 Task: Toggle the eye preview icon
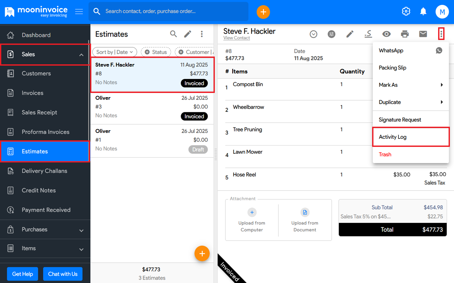coord(386,34)
